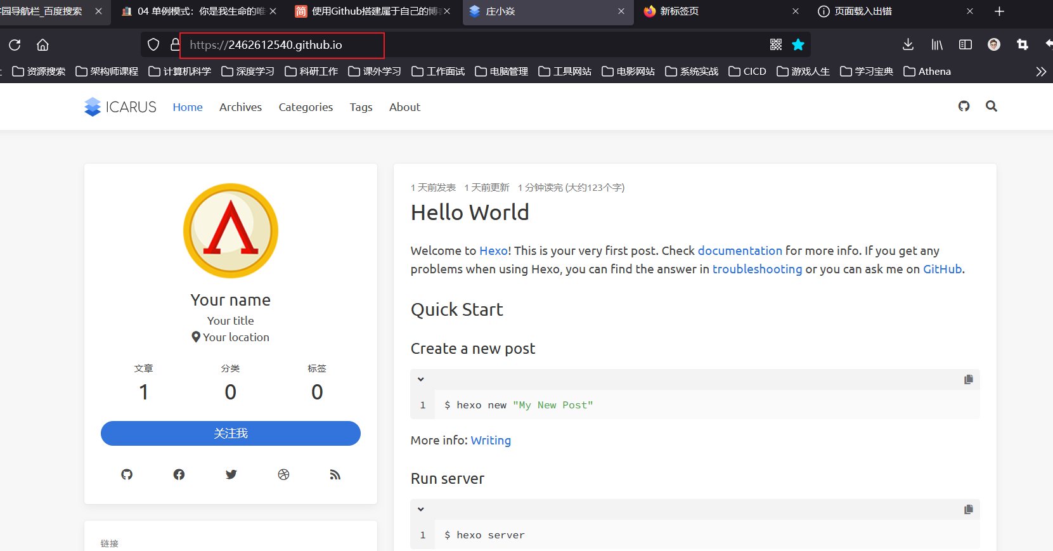Viewport: 1053px width, 551px height.
Task: Open Facebook social icon in profile card
Action: click(x=179, y=474)
